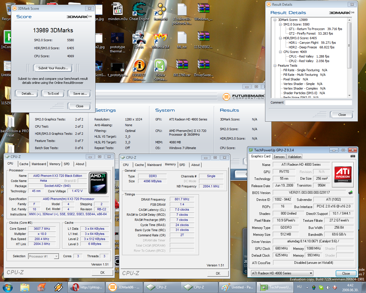The width and height of the screenshot is (366, 293).
Task: Open Mainboard tab in the processor CPU-Z window
Action: 39,164
